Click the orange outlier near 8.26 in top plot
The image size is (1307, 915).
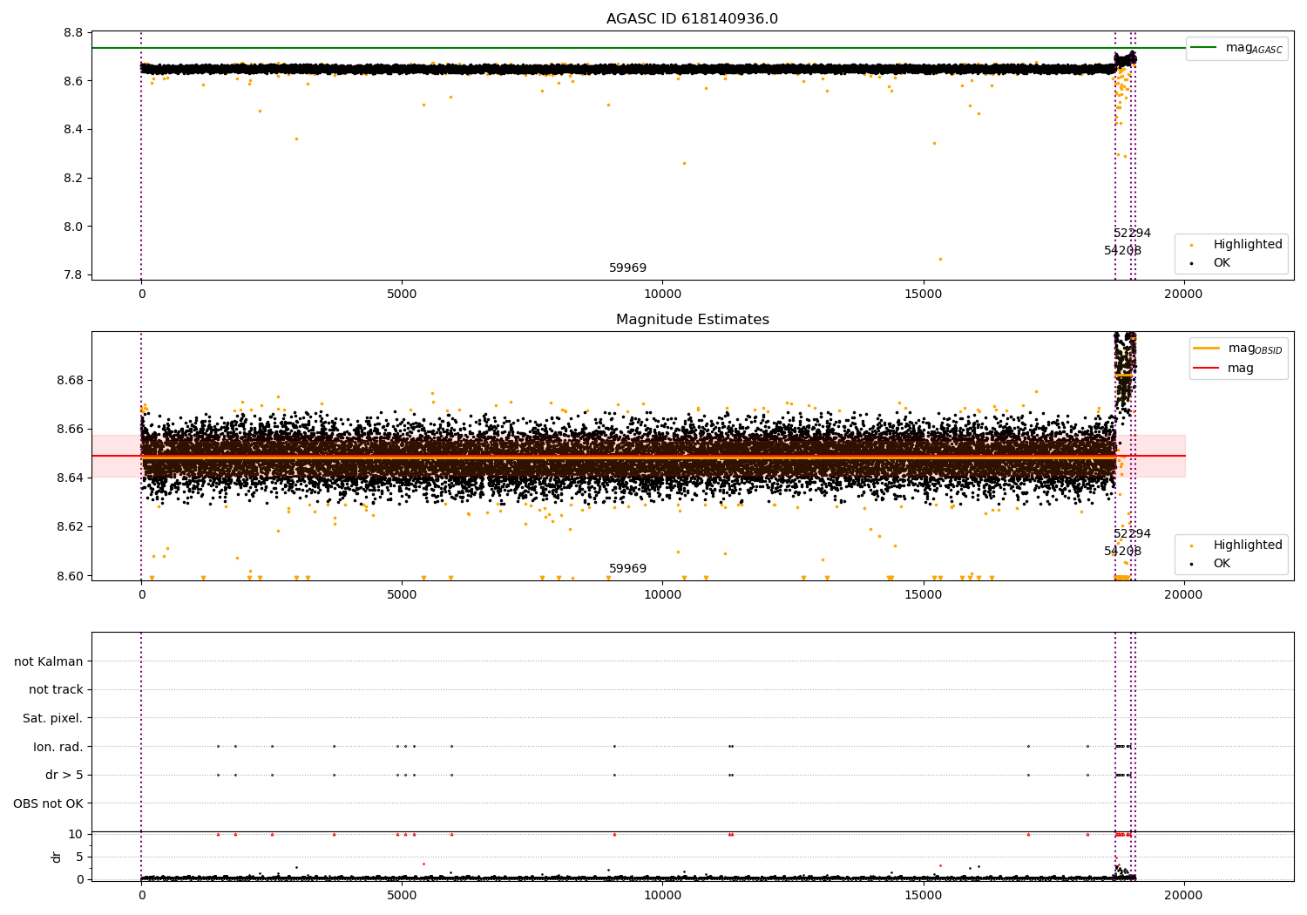point(684,163)
